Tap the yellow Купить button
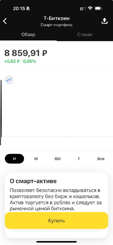 click(56, 221)
